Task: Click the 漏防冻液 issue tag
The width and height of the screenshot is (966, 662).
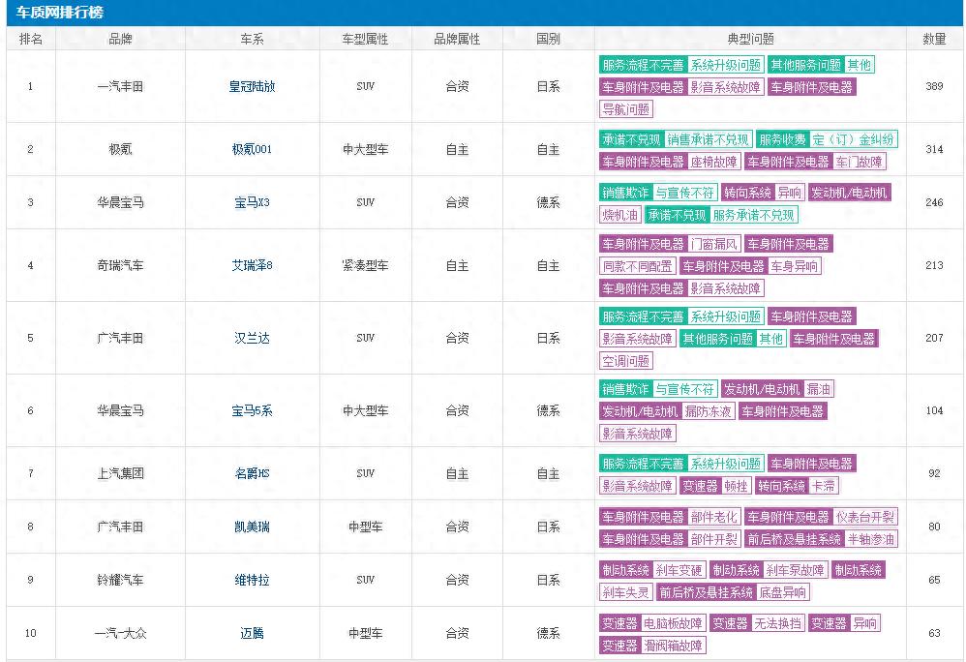Action: pos(709,411)
